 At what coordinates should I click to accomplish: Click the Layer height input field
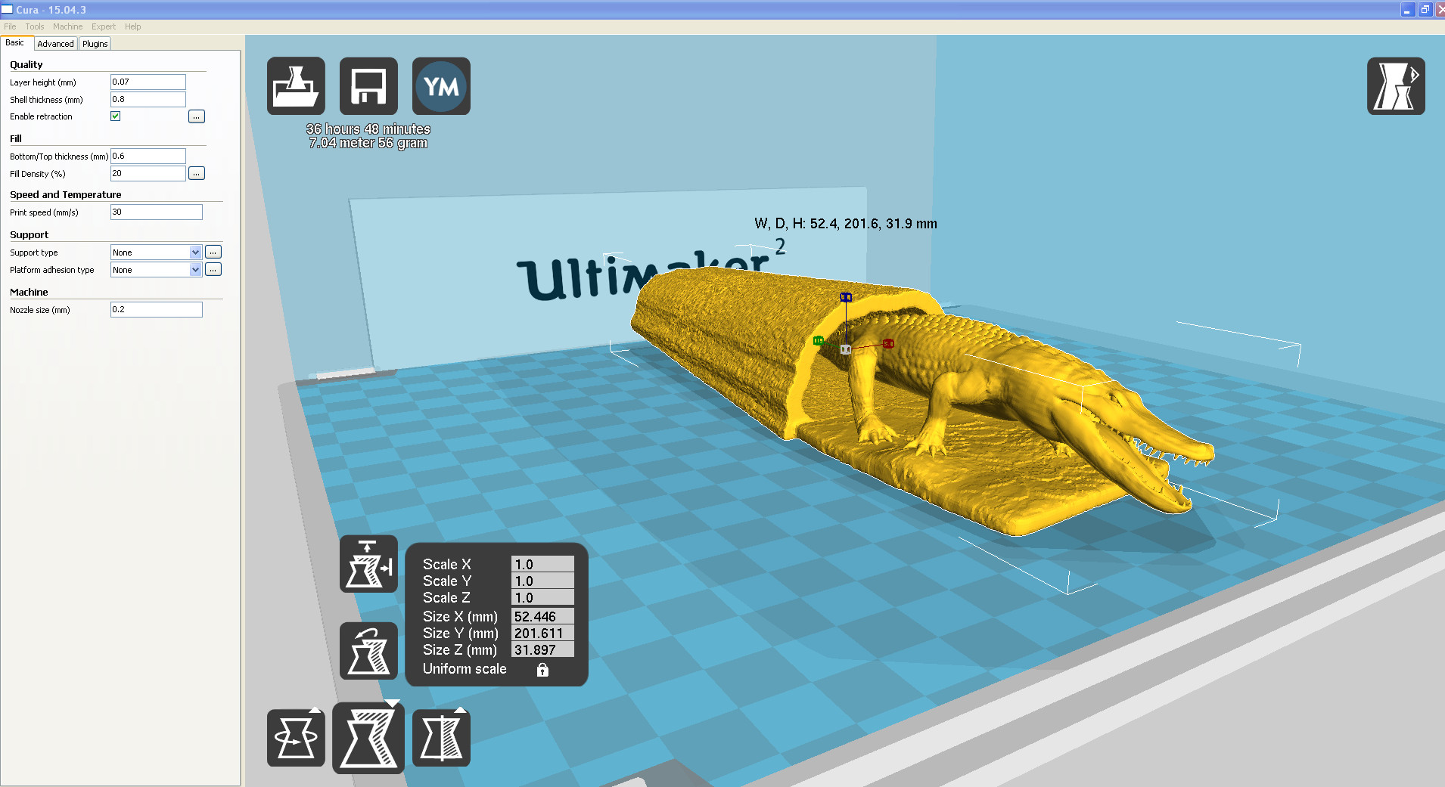[148, 82]
